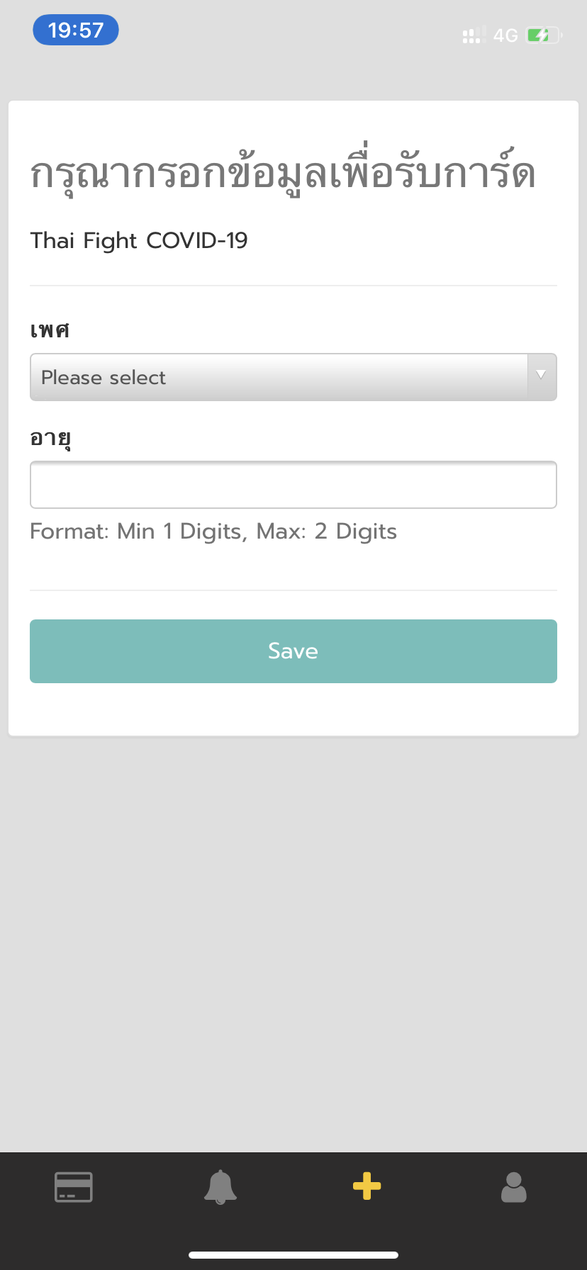Image resolution: width=587 pixels, height=1270 pixels.
Task: Tap the 4G network indicator
Action: [505, 35]
